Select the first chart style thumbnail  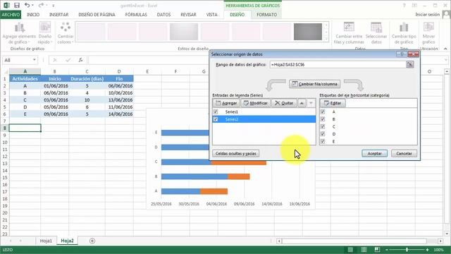[x=91, y=32]
